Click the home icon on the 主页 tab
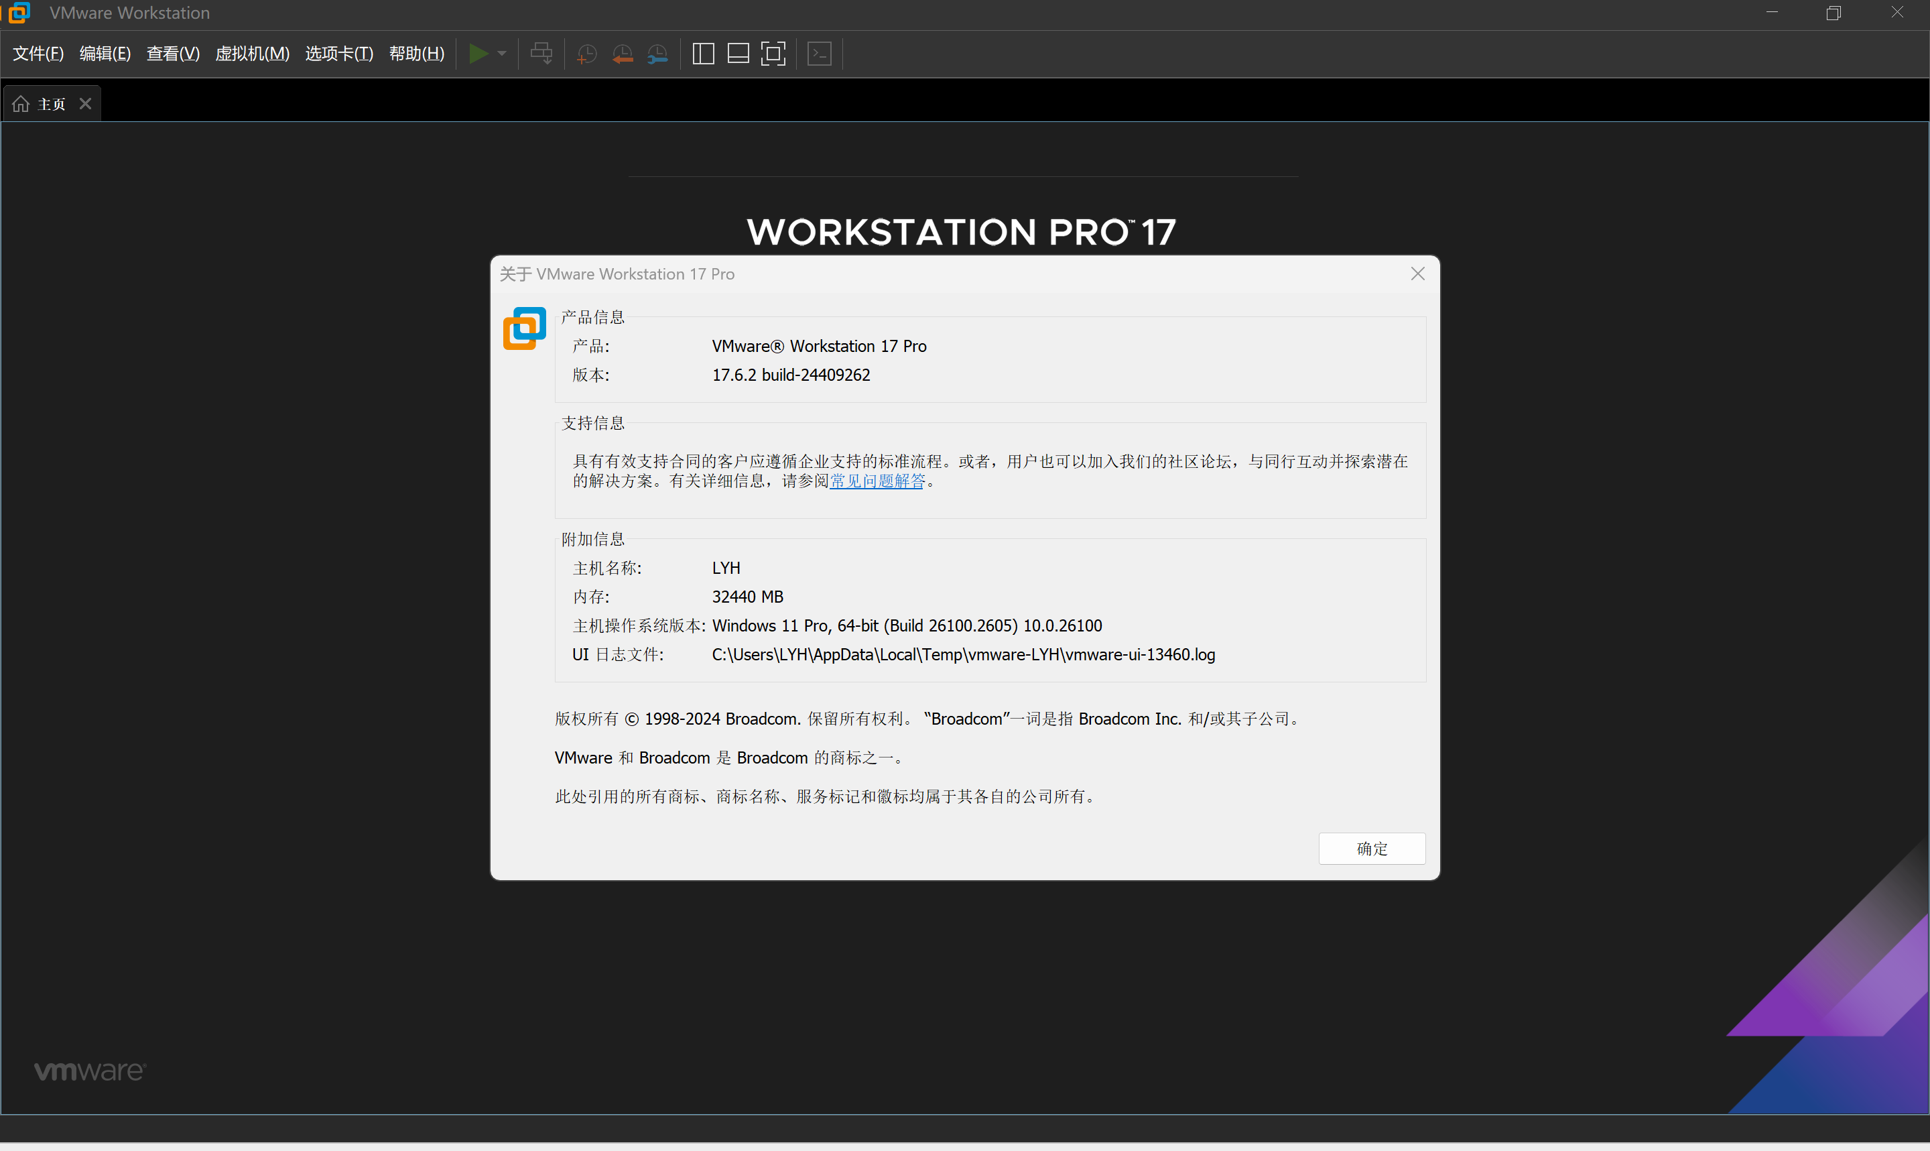Viewport: 1930px width, 1151px height. point(21,104)
